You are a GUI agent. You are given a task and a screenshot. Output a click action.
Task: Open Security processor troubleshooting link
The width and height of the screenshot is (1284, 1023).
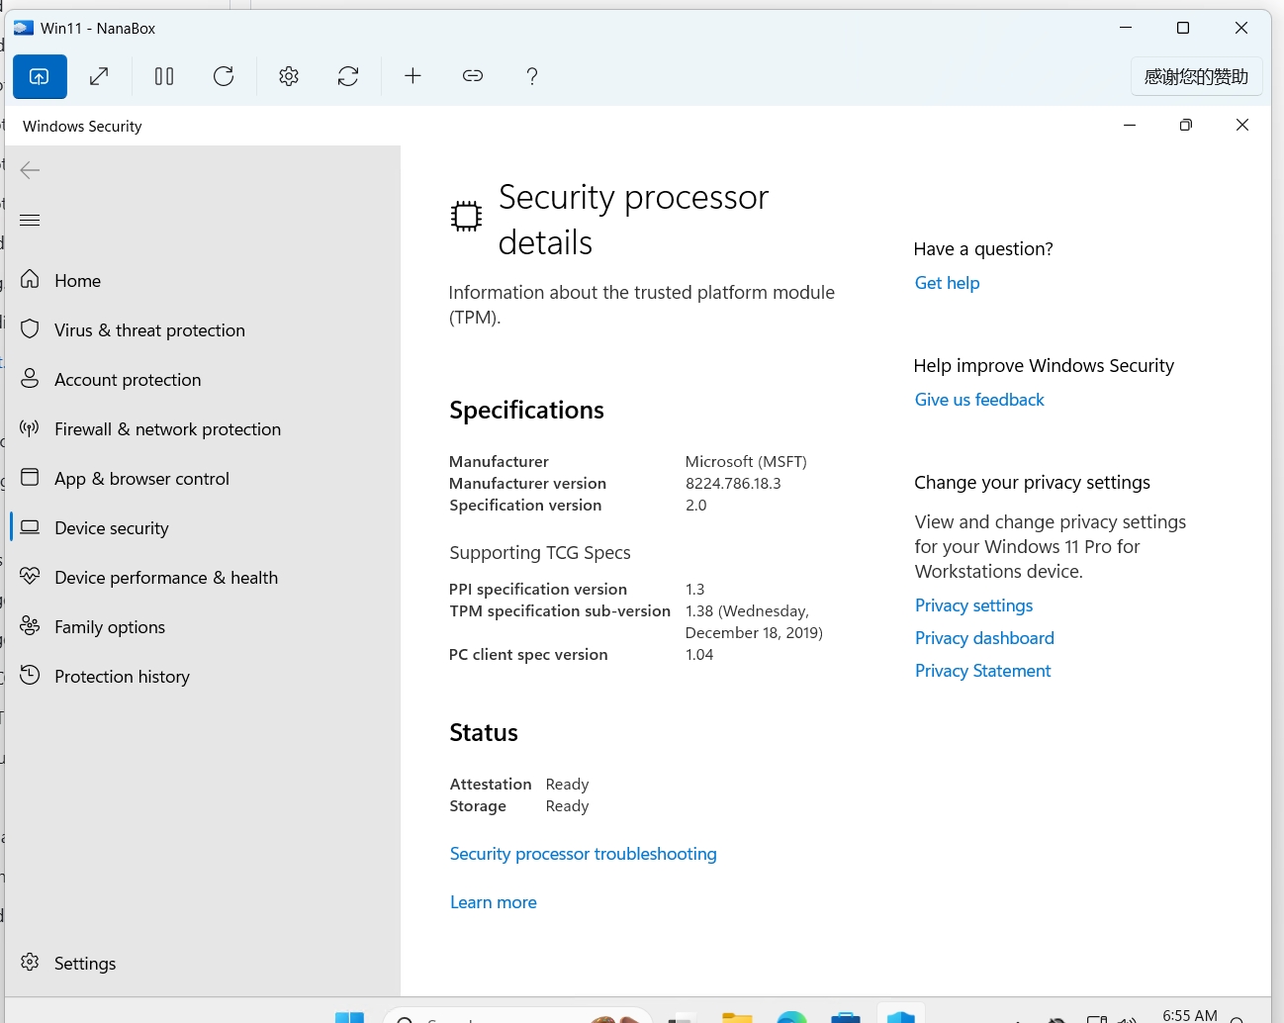(x=583, y=854)
